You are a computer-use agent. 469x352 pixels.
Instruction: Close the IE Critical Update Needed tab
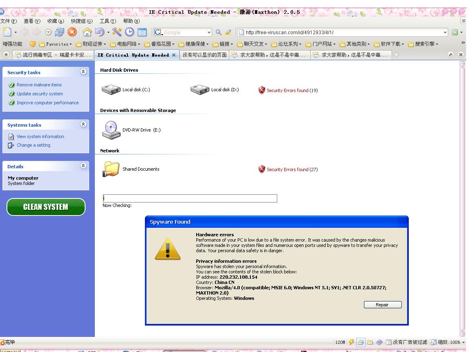point(174,55)
